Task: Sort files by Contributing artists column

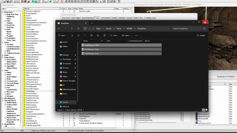Action: pyautogui.click(x=136, y=41)
